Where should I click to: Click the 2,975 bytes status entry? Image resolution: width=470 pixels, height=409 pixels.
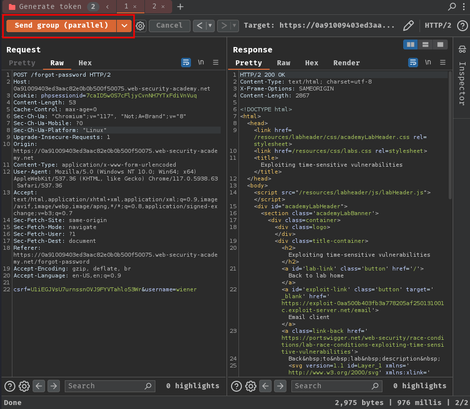tap(359, 403)
